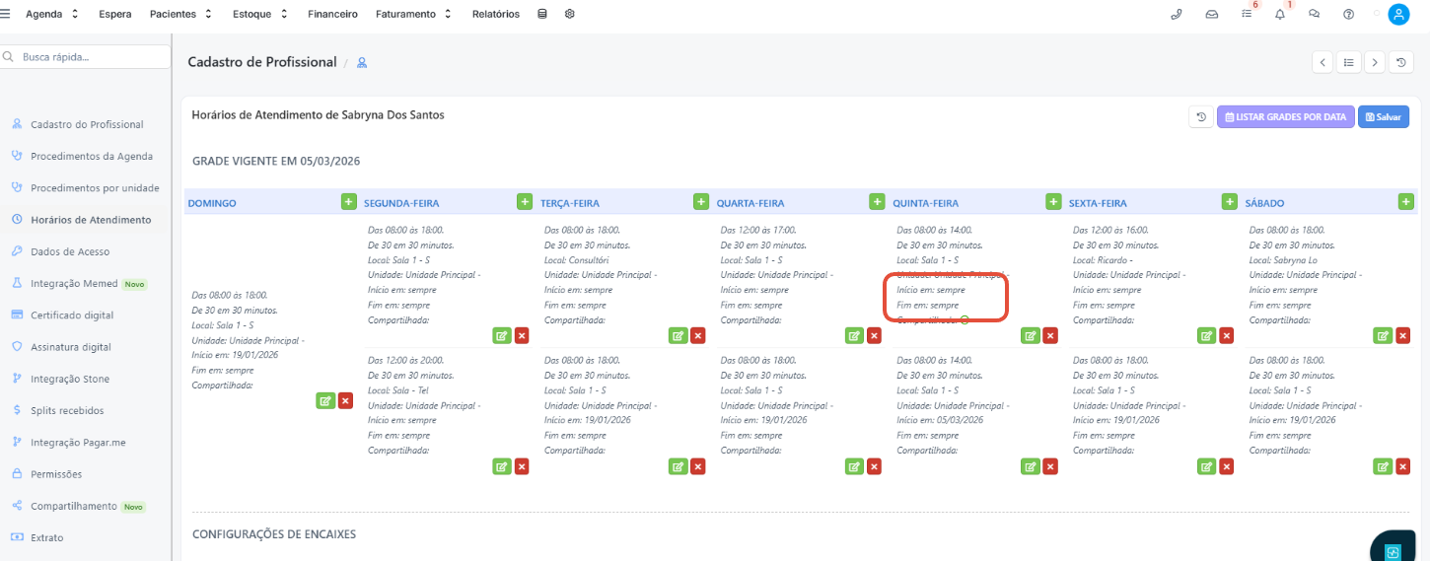
Task: Add a schedule slot to Quarta-feira
Action: pos(877,201)
